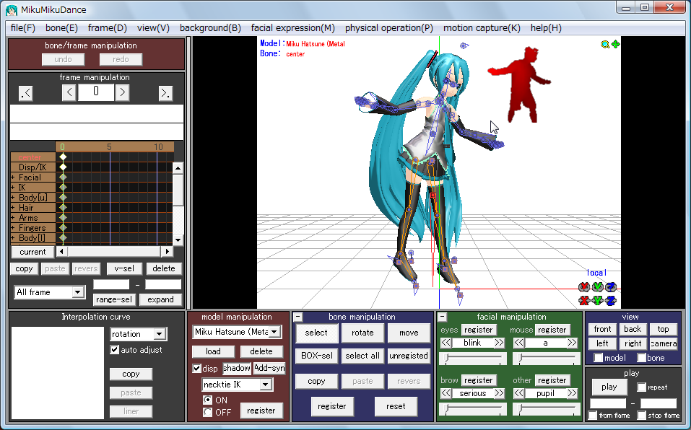Click the viewport zoom magnifier icon
The width and height of the screenshot is (691, 430).
tap(605, 44)
